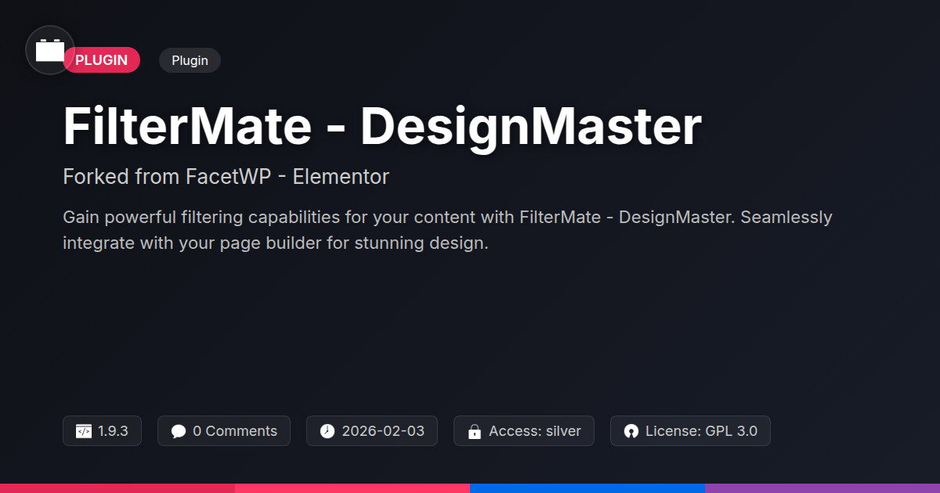
Task: Click the 2026-02-03 date text
Action: (x=383, y=431)
